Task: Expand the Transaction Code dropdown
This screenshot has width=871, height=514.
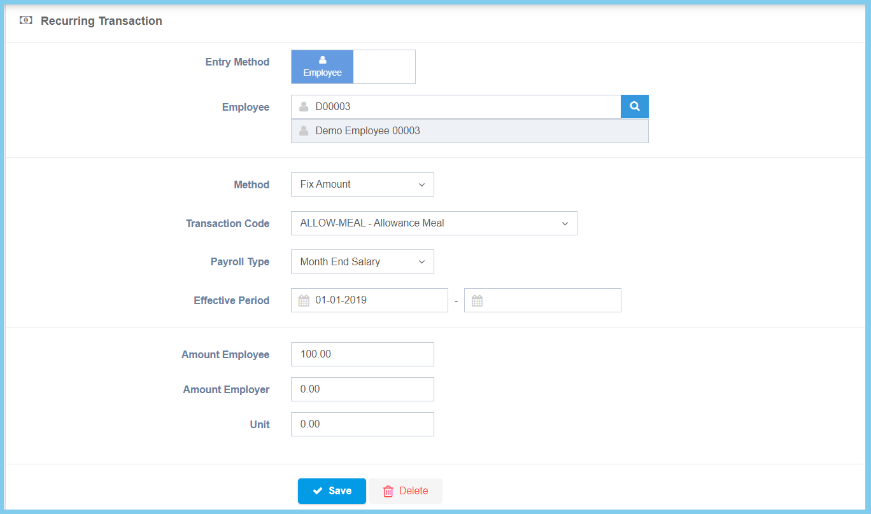Action: click(434, 223)
